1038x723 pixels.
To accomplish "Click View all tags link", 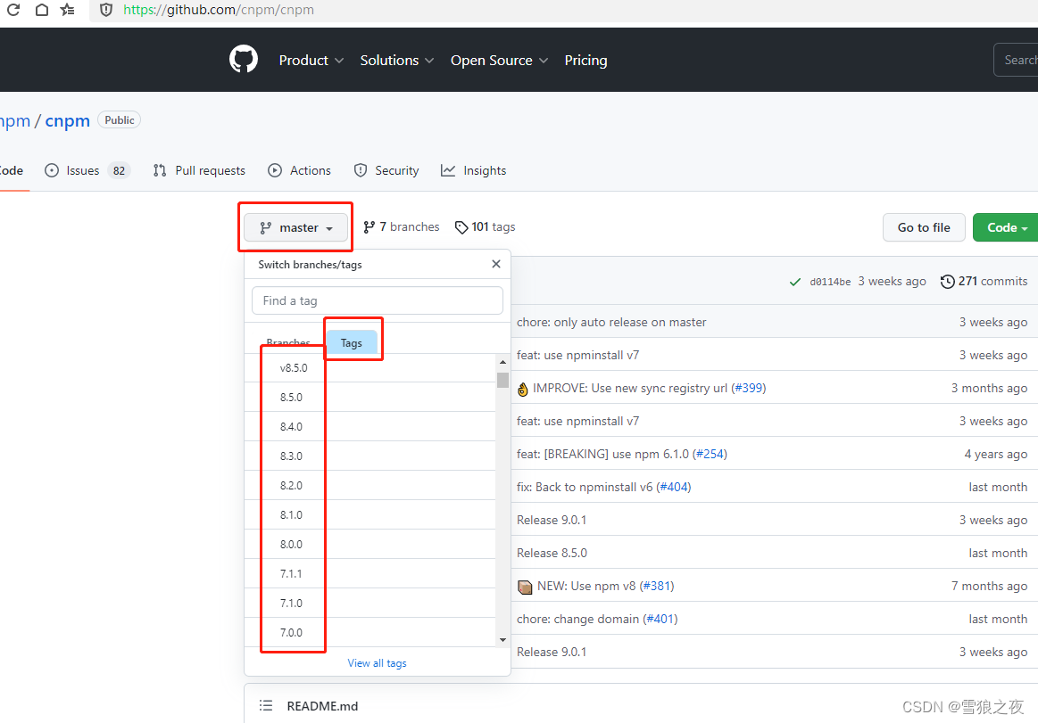I will [378, 662].
